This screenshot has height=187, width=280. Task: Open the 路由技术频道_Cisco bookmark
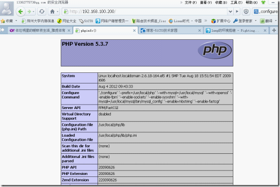(149, 21)
